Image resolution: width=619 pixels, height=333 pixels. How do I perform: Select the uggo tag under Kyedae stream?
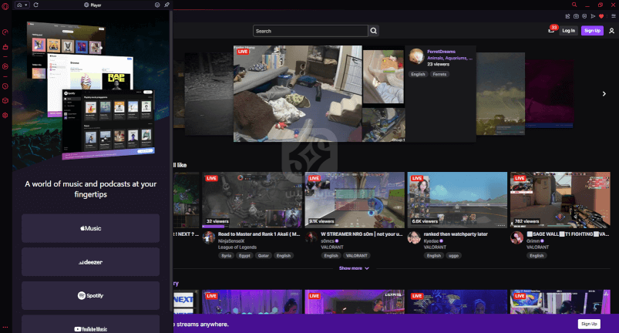coord(453,256)
